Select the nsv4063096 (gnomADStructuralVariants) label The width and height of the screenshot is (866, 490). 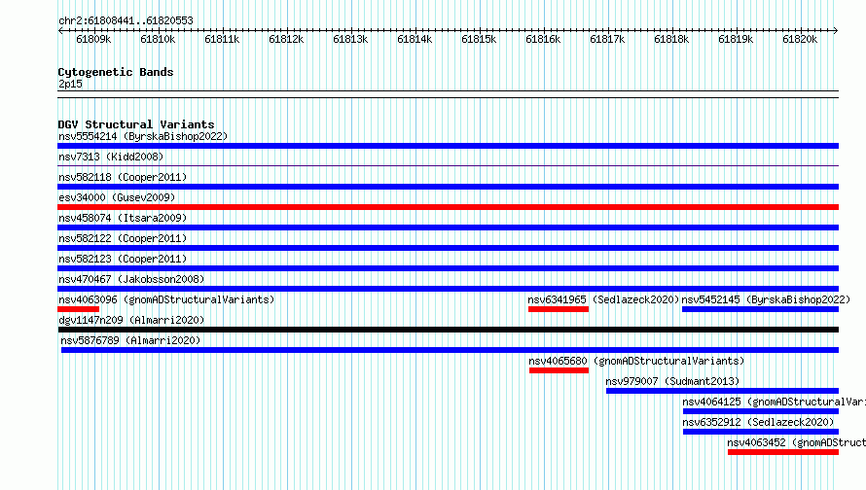[x=166, y=299]
